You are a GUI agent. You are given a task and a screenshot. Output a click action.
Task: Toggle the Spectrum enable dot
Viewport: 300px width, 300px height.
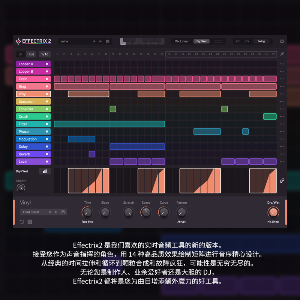coord(47,101)
